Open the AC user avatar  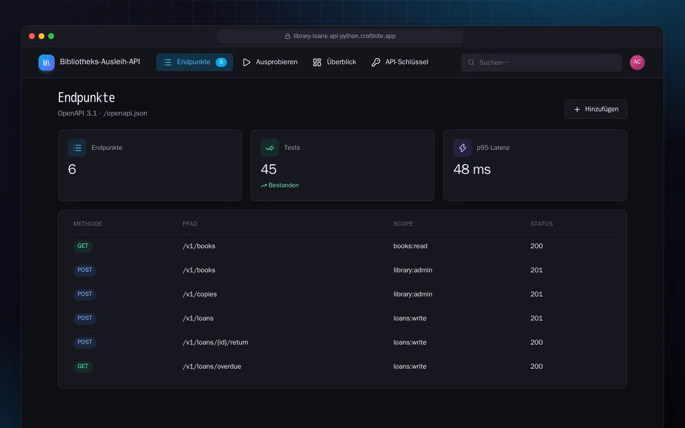click(x=637, y=62)
